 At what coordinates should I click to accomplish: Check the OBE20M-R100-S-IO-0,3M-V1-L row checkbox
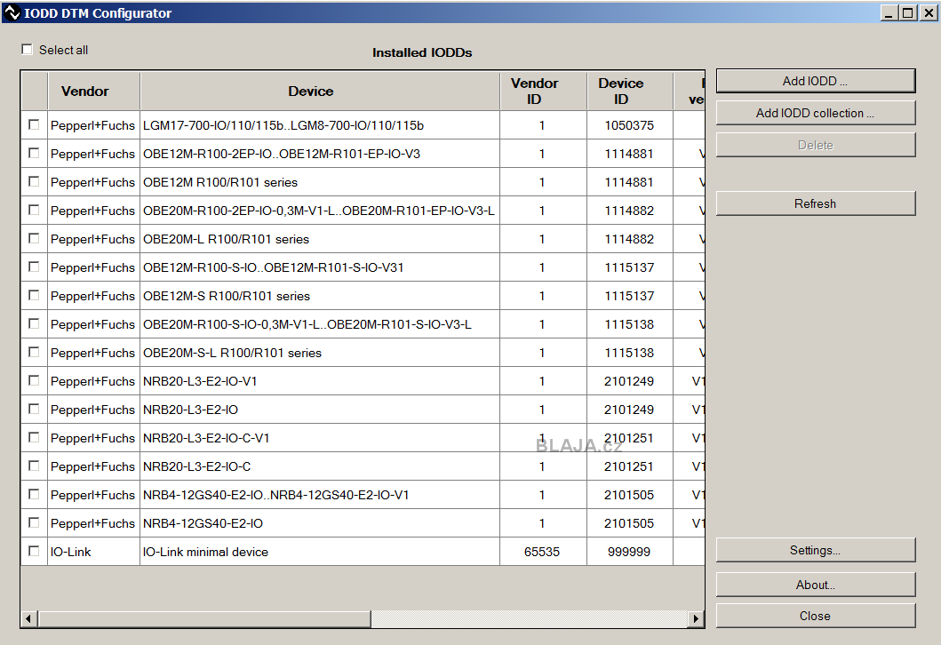tap(34, 323)
